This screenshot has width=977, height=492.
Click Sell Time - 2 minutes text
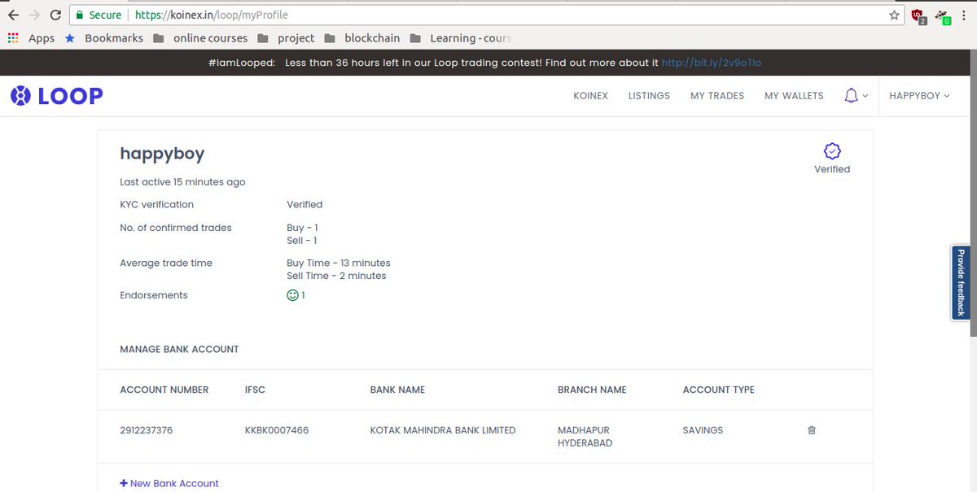click(x=336, y=276)
